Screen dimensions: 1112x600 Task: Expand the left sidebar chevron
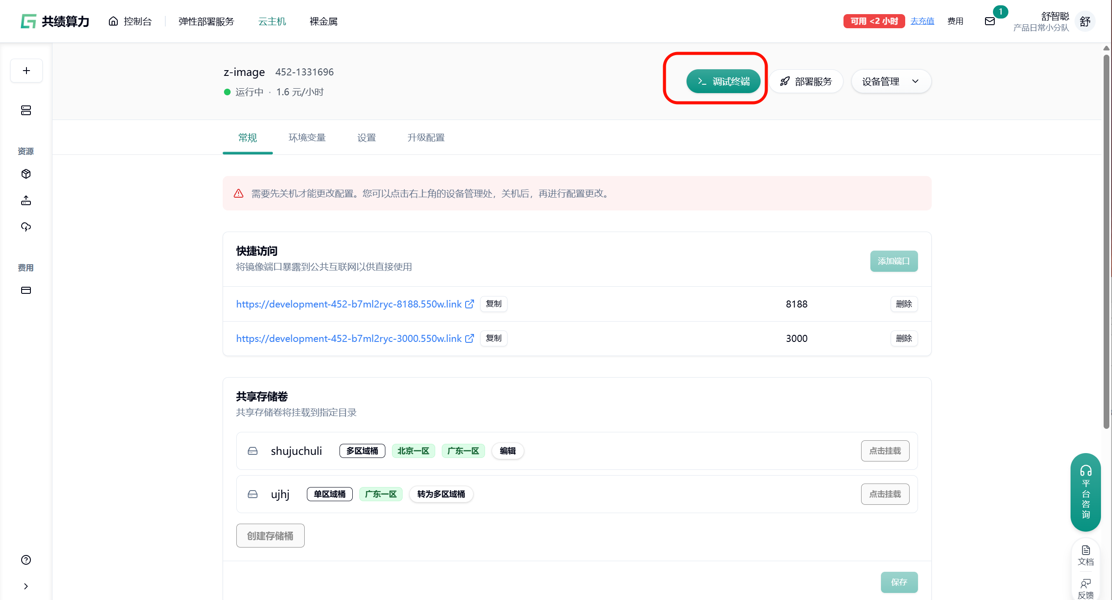click(26, 586)
